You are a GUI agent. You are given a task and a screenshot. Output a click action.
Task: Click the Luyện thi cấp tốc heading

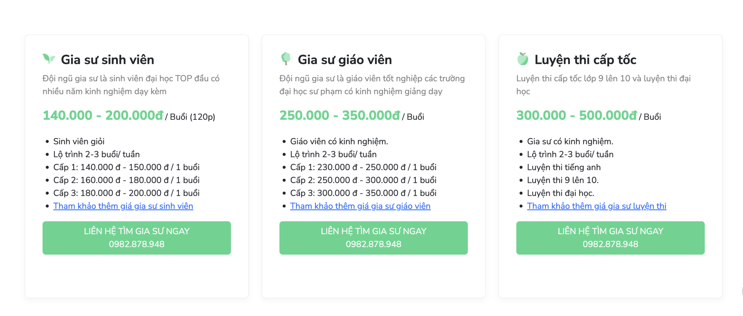pyautogui.click(x=585, y=60)
